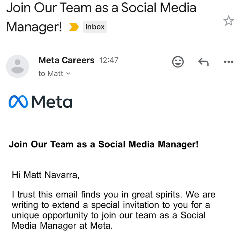Click the bold heading inside the email body
The image size is (244, 239).
[104, 145]
